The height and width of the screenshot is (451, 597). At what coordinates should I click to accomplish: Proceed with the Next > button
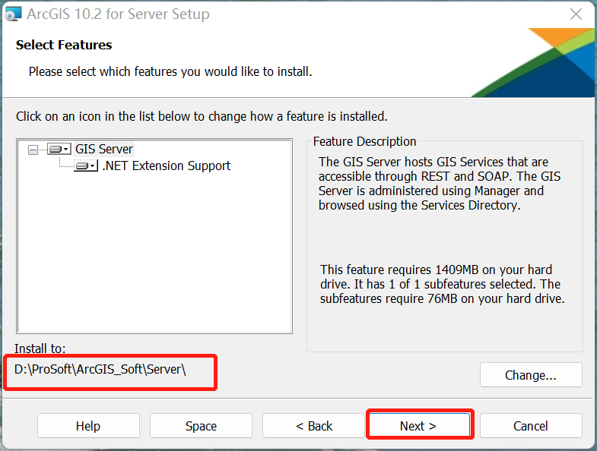click(x=419, y=425)
